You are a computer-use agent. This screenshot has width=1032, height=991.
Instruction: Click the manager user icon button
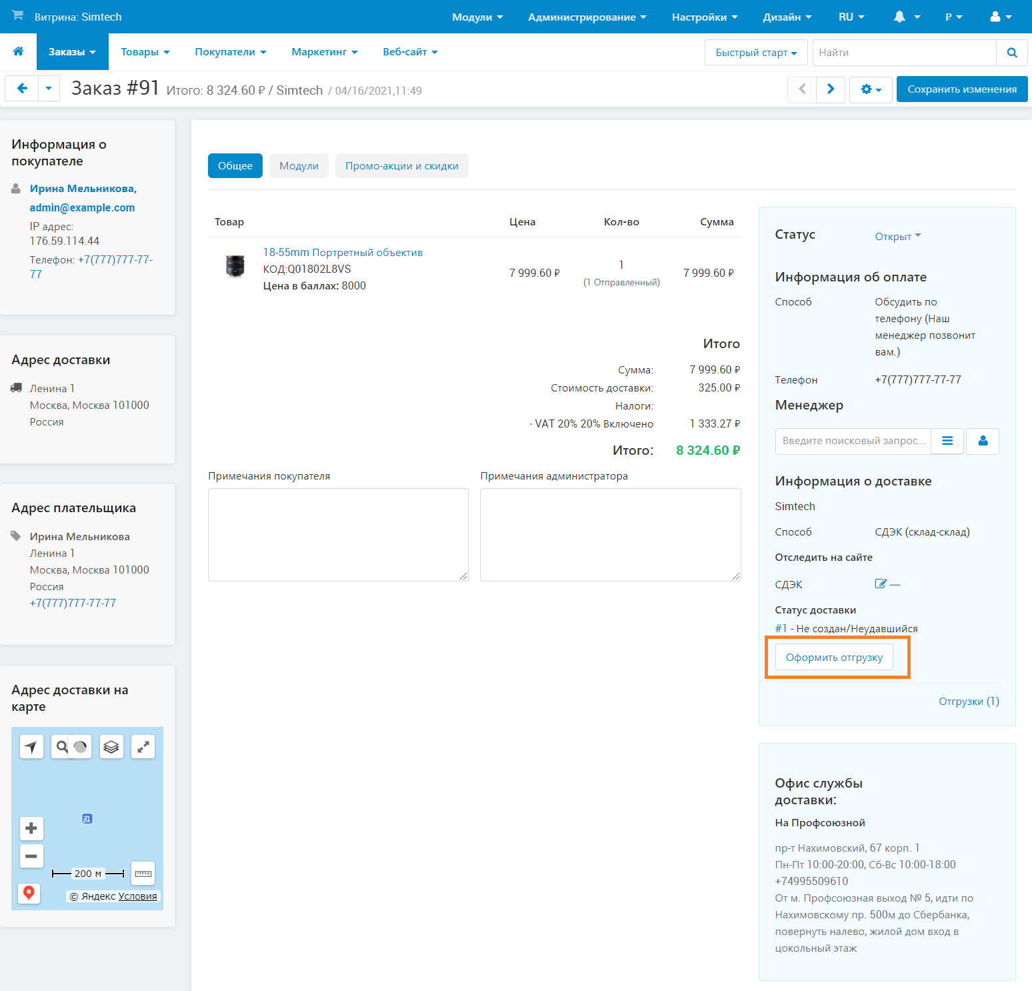tap(983, 441)
